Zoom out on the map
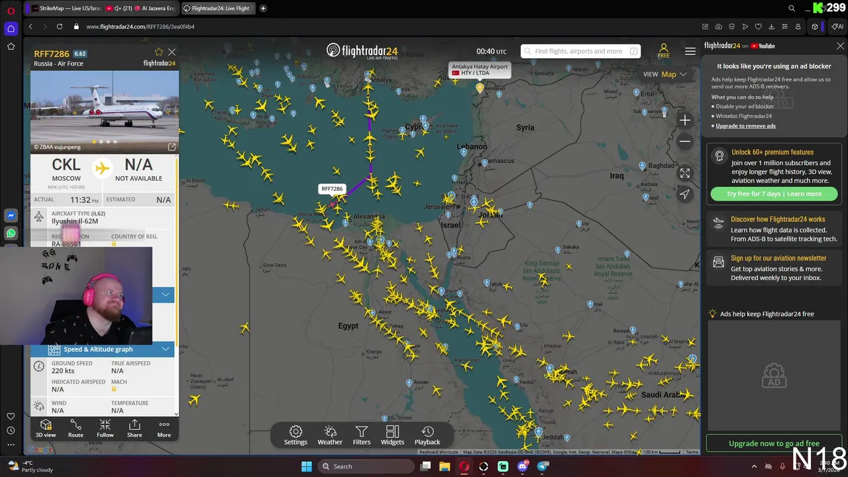Viewport: 848px width, 477px height. tap(685, 141)
